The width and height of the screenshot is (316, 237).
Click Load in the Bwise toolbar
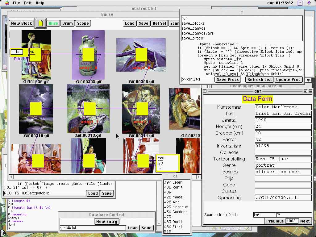pos(130,23)
